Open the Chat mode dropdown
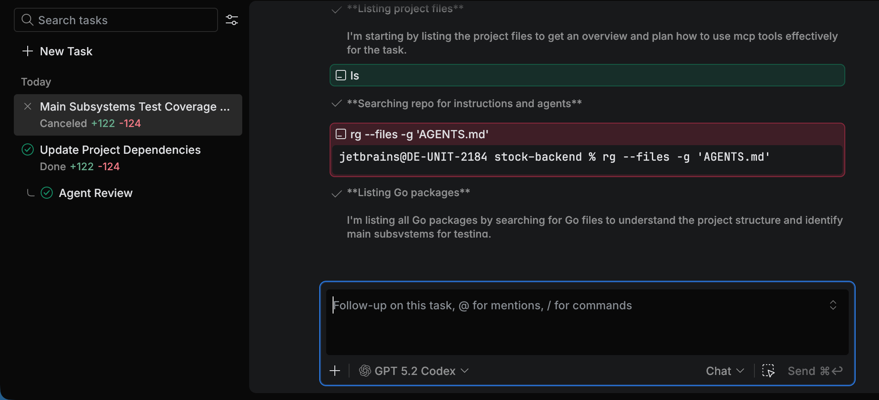 tap(724, 371)
